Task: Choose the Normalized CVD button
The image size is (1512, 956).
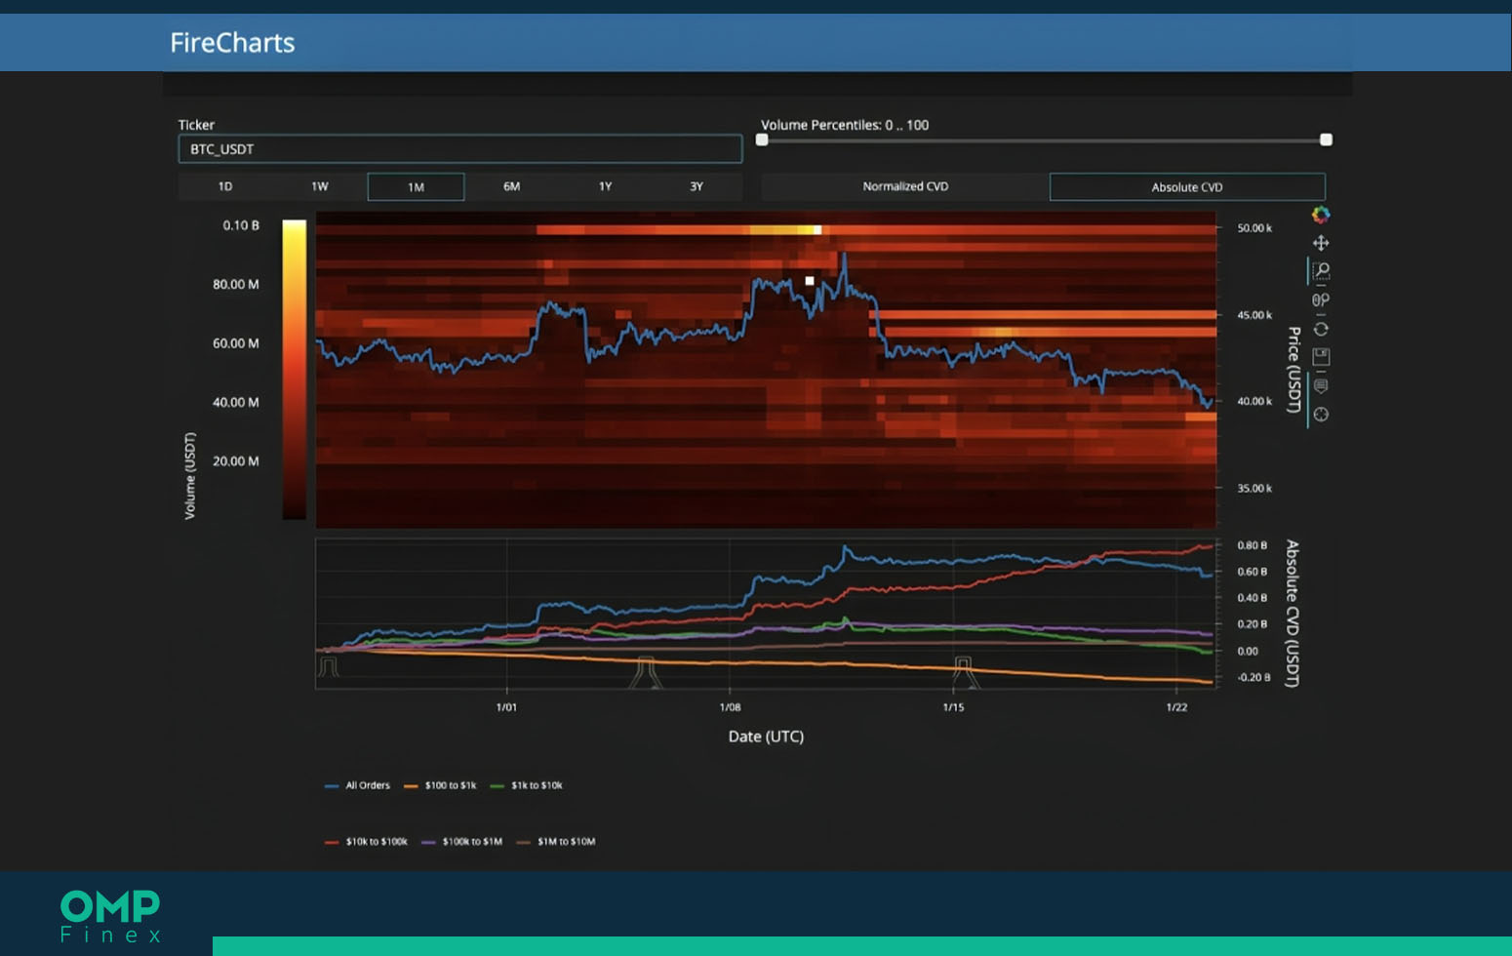Action: 905,186
